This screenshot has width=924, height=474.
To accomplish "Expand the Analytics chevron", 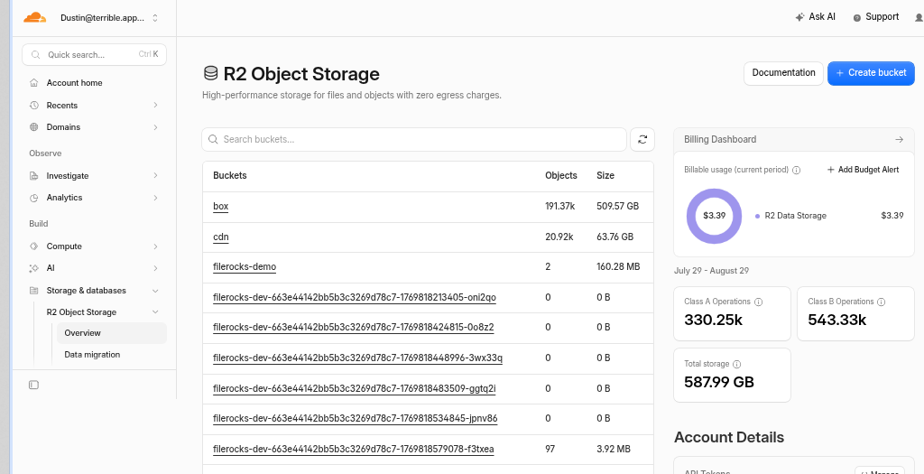I will click(x=155, y=198).
